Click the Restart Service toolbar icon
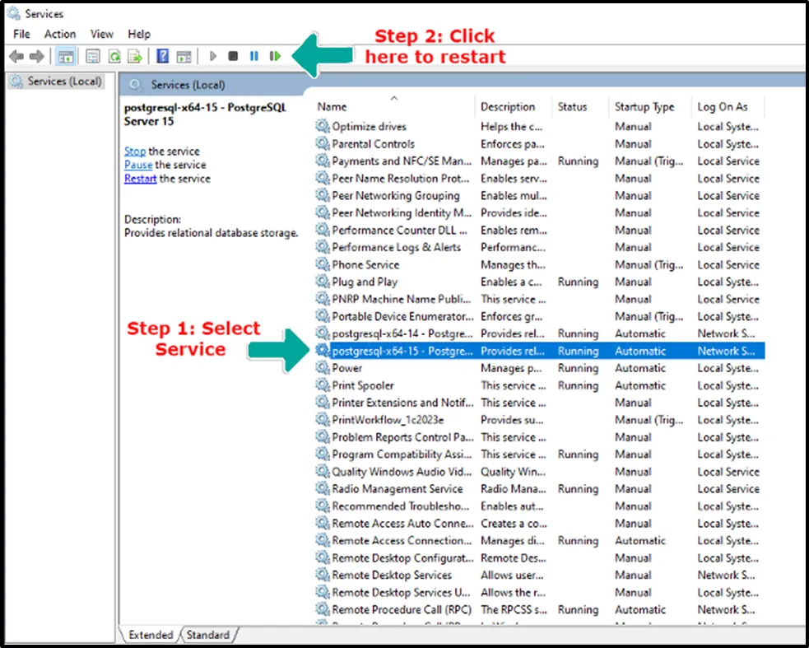The width and height of the screenshot is (809, 648). pyautogui.click(x=276, y=56)
